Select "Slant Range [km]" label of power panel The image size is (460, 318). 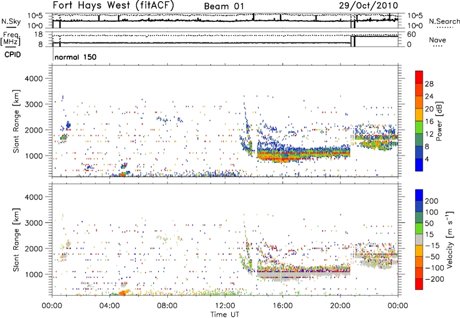(16, 121)
